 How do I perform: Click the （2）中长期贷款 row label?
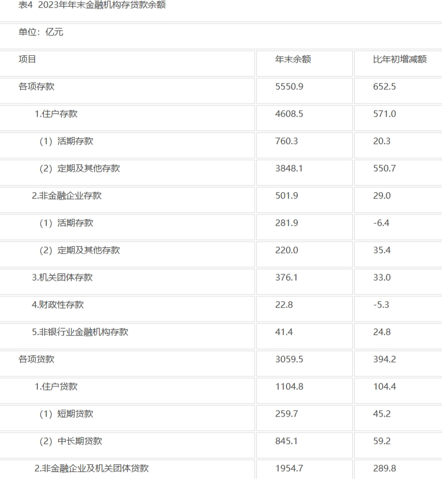pos(71,441)
